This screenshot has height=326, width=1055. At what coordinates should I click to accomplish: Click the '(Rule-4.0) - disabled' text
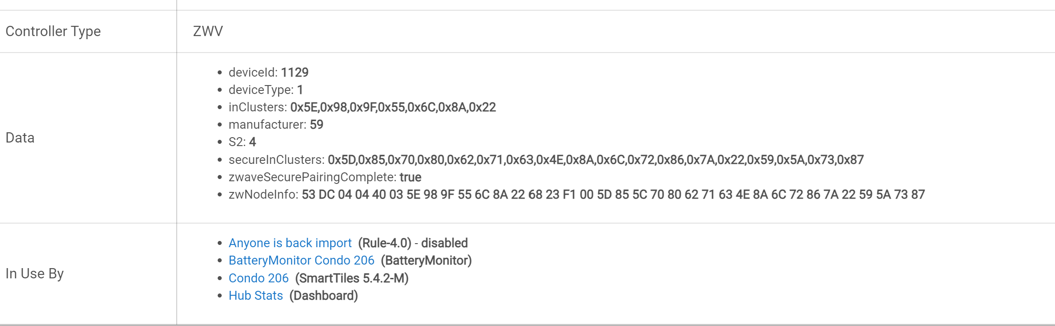tap(413, 243)
